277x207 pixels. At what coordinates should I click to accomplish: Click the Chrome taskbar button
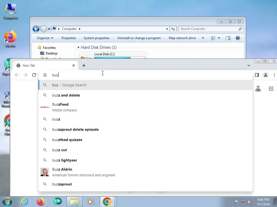(x=107, y=202)
